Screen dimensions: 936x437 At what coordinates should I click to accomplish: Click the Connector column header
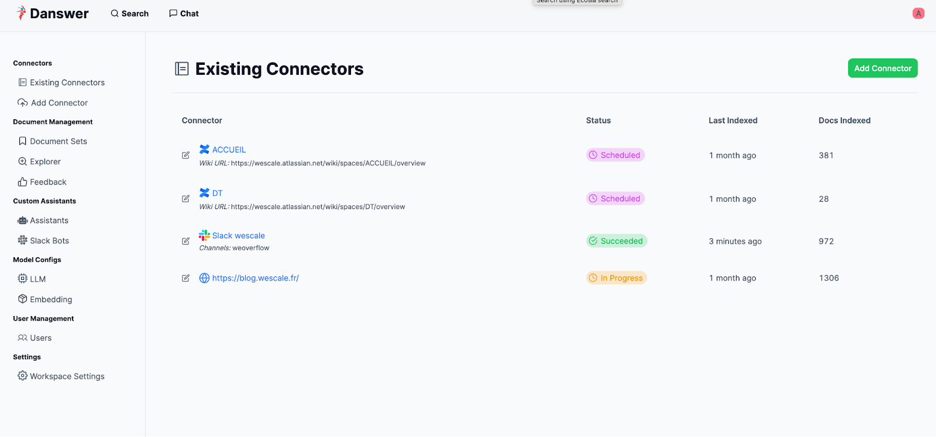pos(202,120)
